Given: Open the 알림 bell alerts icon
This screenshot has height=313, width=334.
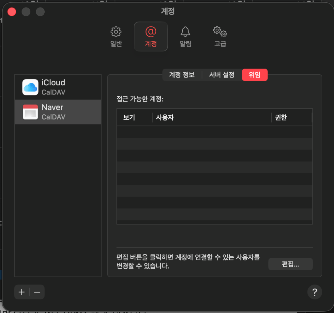Looking at the screenshot, I should pos(185,32).
